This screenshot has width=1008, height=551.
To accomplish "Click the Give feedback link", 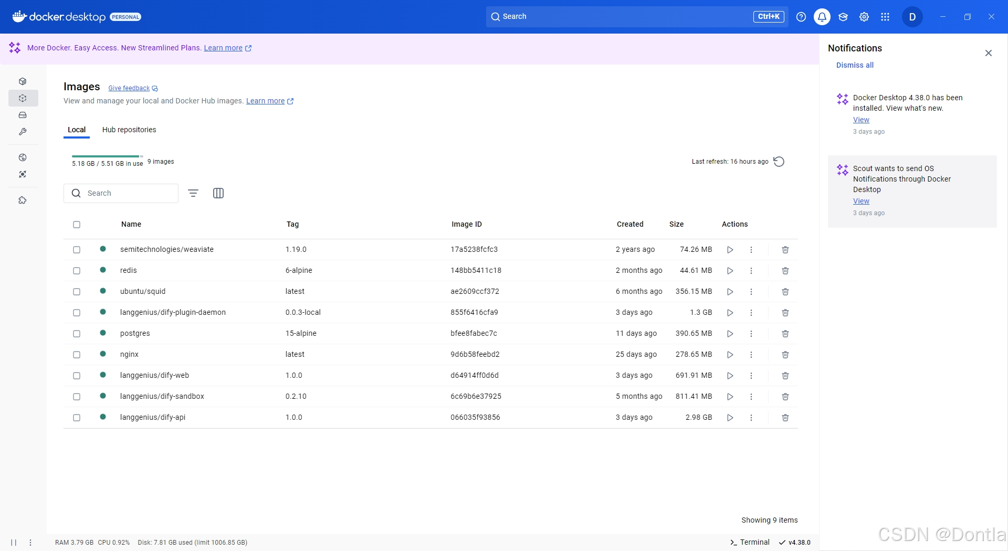I will 133,88.
